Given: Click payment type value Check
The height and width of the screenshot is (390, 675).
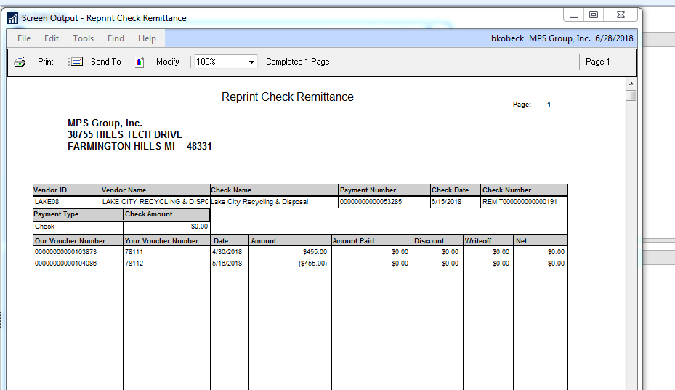Looking at the screenshot, I should pyautogui.click(x=45, y=227).
